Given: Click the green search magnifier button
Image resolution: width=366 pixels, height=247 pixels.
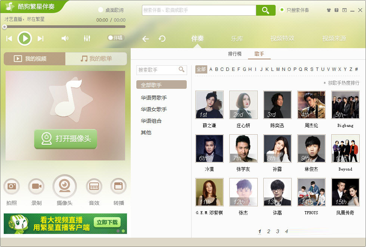Looking at the screenshot, I should click(266, 10).
